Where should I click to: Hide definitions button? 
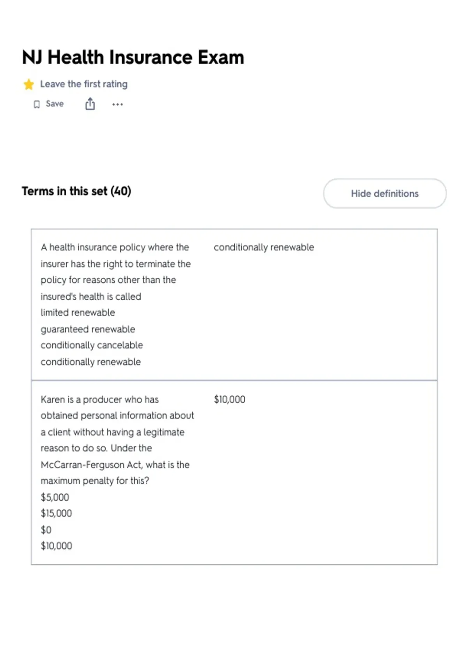click(385, 193)
